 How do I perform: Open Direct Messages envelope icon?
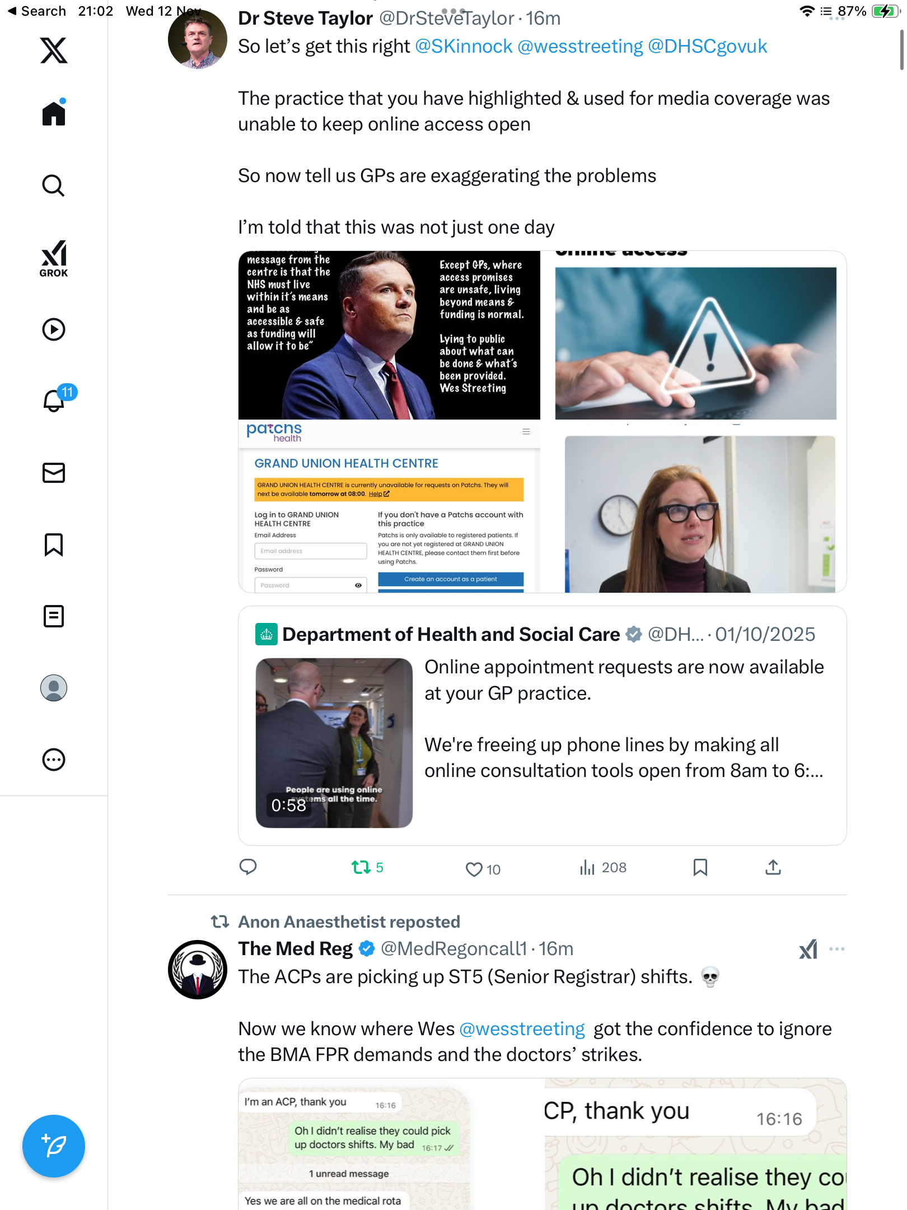pos(54,473)
